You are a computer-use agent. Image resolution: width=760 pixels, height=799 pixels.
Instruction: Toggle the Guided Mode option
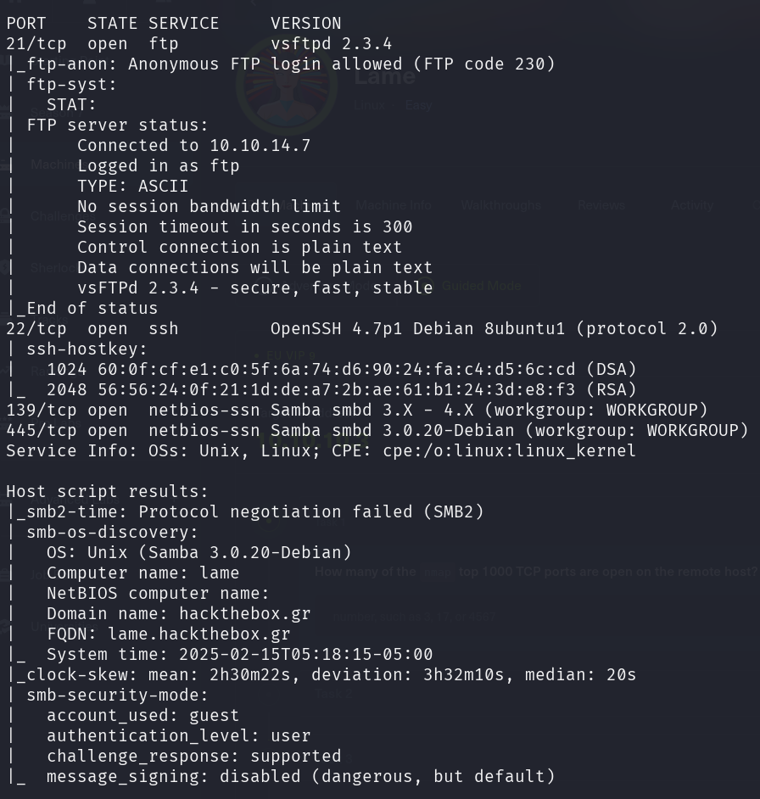[x=481, y=286]
